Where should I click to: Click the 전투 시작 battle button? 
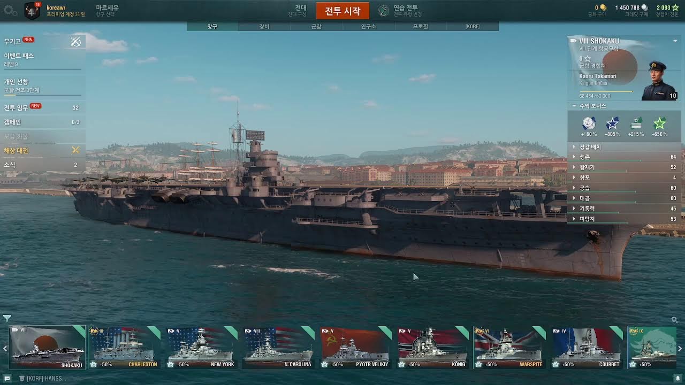click(342, 11)
